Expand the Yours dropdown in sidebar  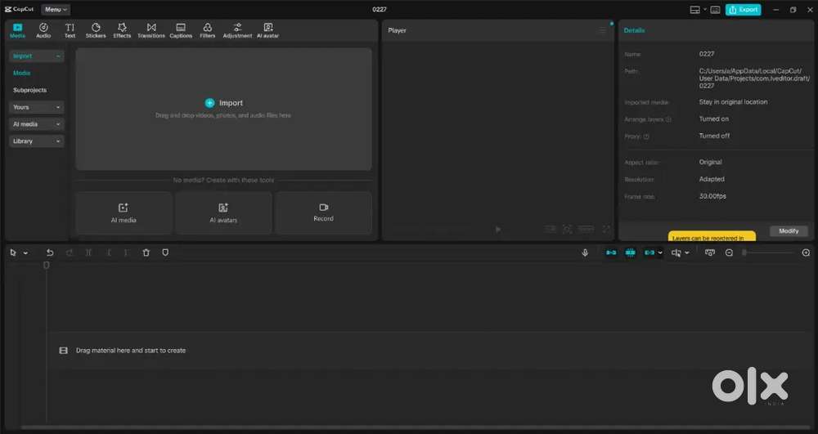coord(36,107)
